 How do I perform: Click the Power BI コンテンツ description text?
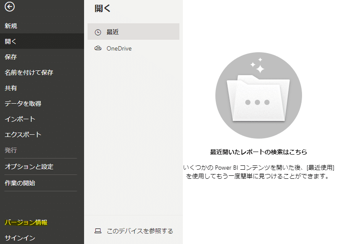click(258, 171)
